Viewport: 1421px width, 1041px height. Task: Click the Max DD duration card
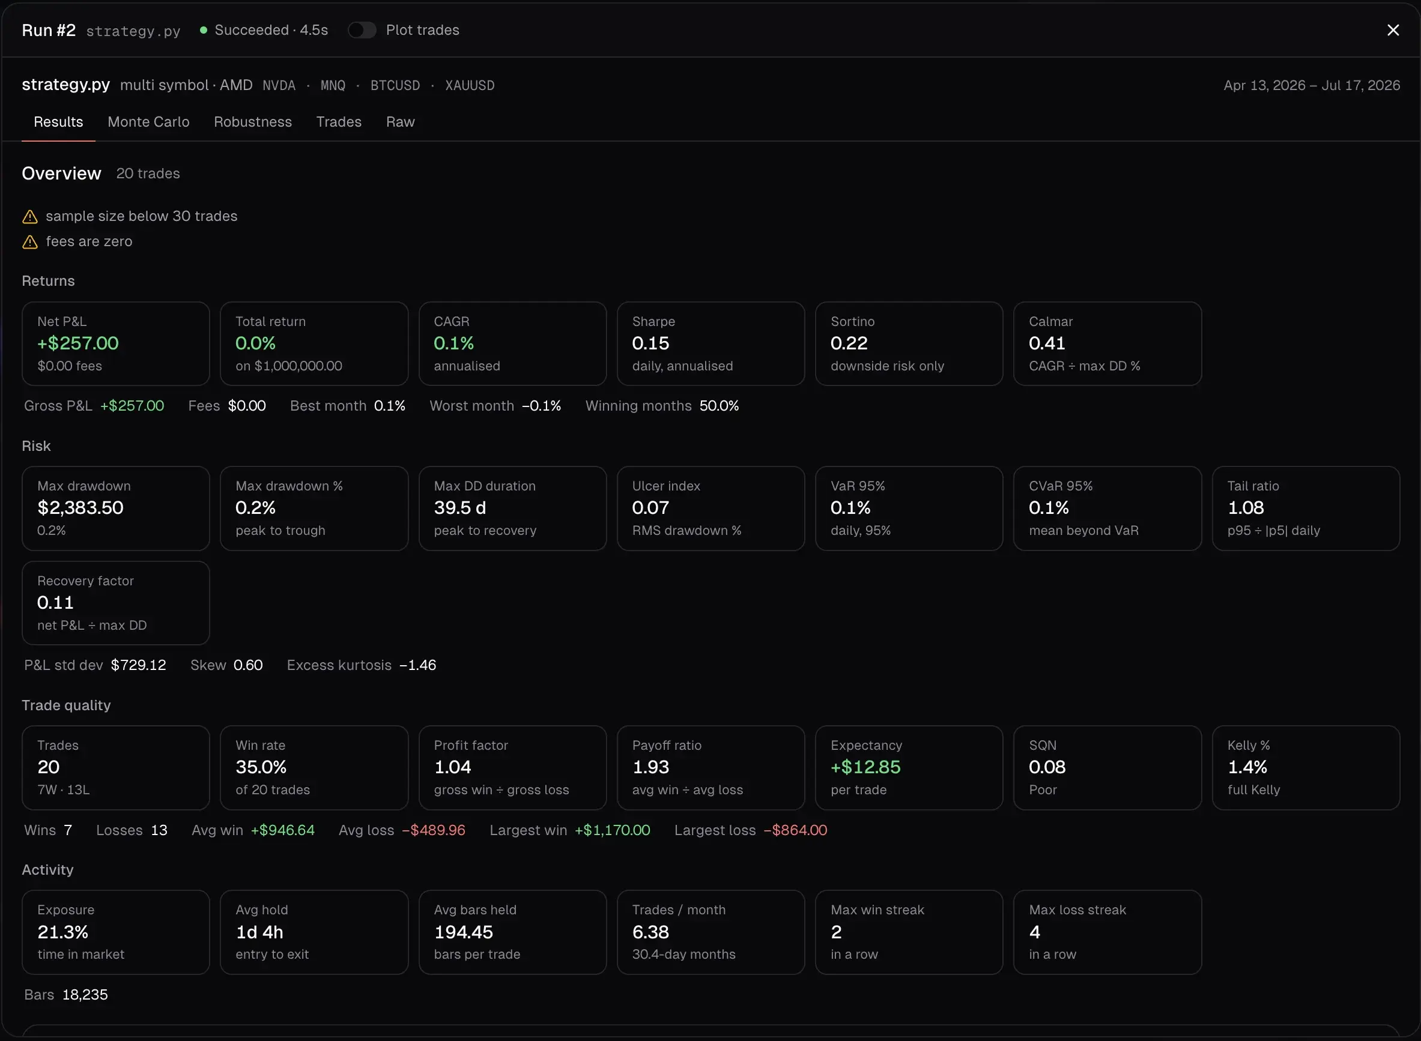click(x=512, y=508)
